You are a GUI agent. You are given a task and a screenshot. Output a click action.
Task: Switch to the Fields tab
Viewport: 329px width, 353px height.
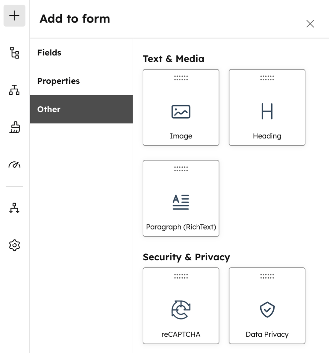click(x=49, y=52)
